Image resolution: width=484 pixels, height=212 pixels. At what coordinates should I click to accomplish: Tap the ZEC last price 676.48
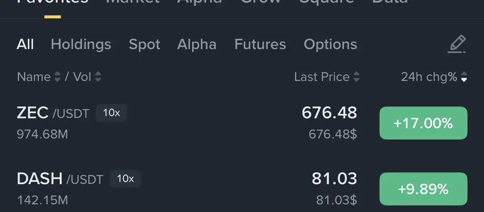(329, 113)
